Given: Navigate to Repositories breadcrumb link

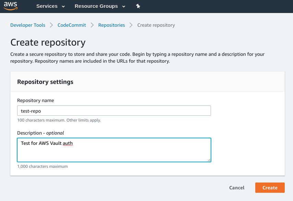Looking at the screenshot, I should (112, 25).
